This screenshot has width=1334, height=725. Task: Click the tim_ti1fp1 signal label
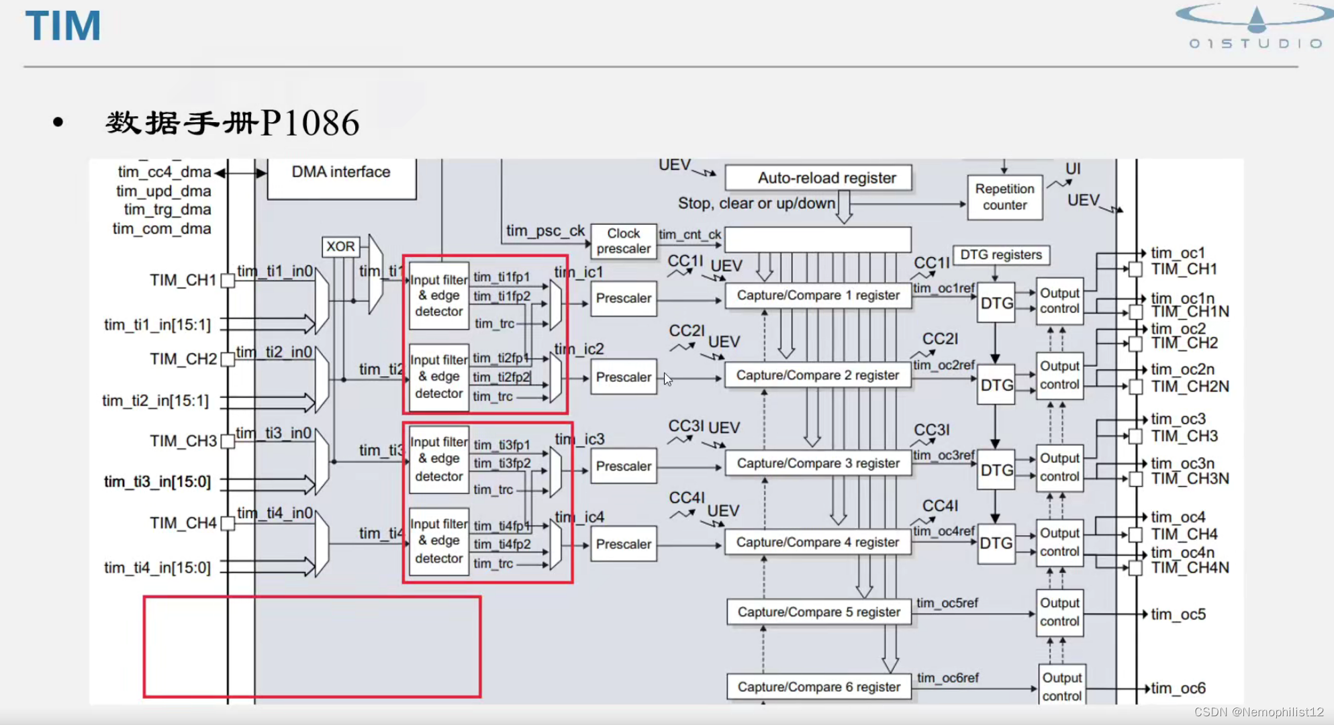[502, 277]
